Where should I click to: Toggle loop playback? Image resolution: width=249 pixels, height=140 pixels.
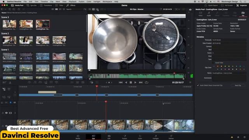[x=146, y=82]
